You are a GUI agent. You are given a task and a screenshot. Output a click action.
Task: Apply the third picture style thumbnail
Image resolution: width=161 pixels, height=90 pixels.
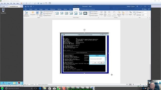(x=66, y=13)
